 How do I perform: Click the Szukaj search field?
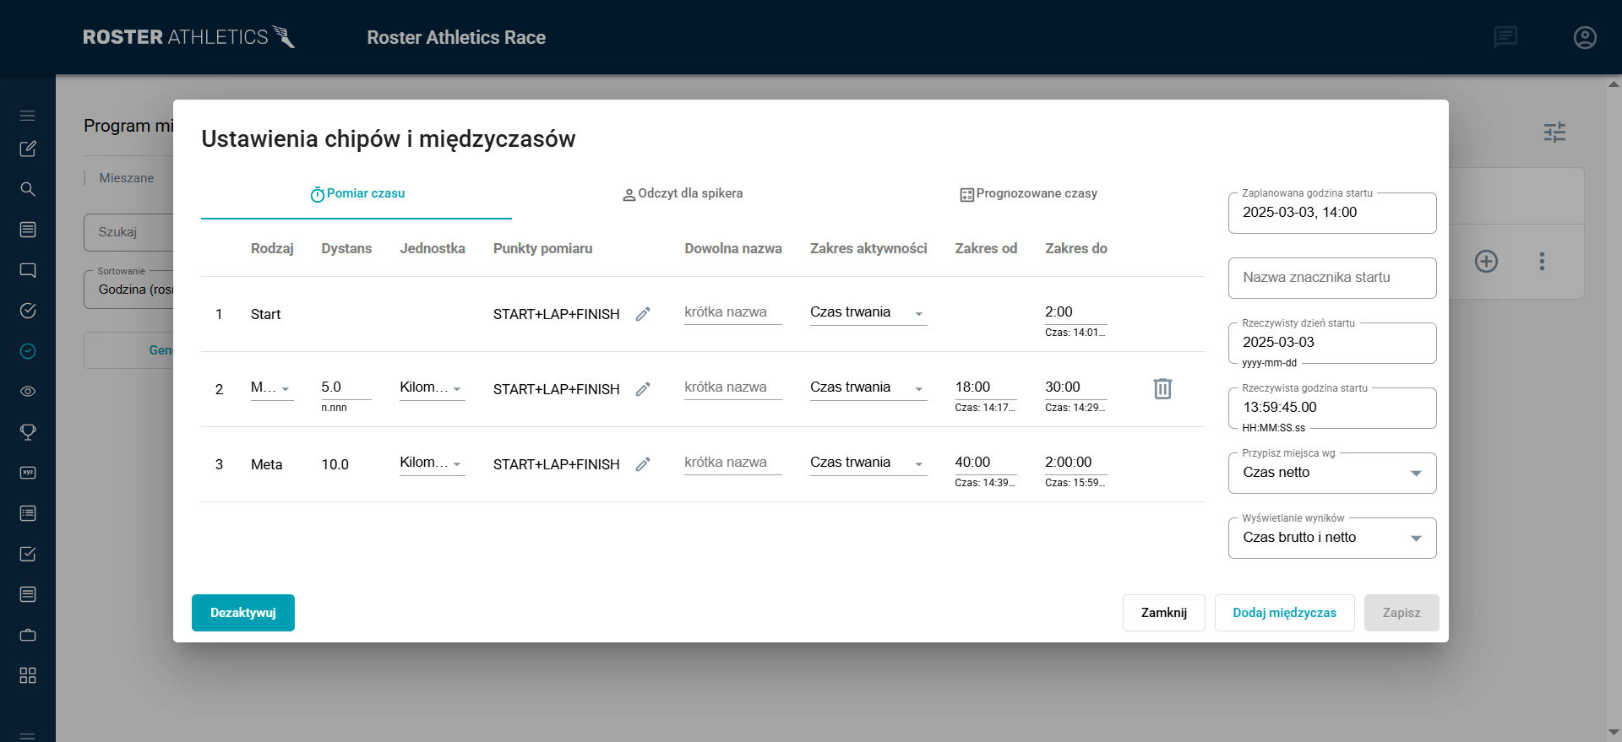tap(129, 232)
